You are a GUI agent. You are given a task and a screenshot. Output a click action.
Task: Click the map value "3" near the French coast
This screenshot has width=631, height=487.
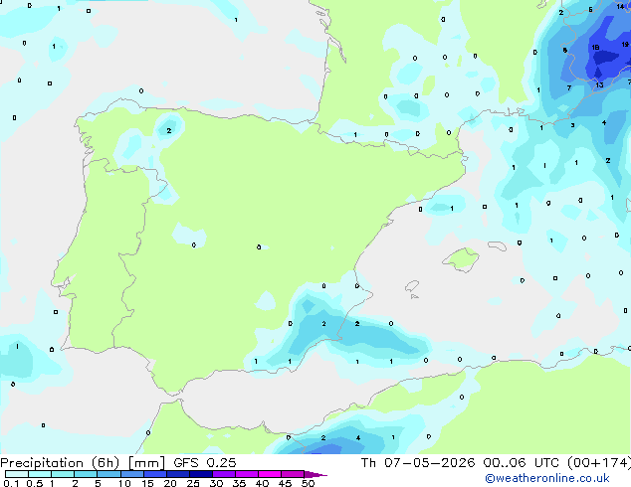572,125
